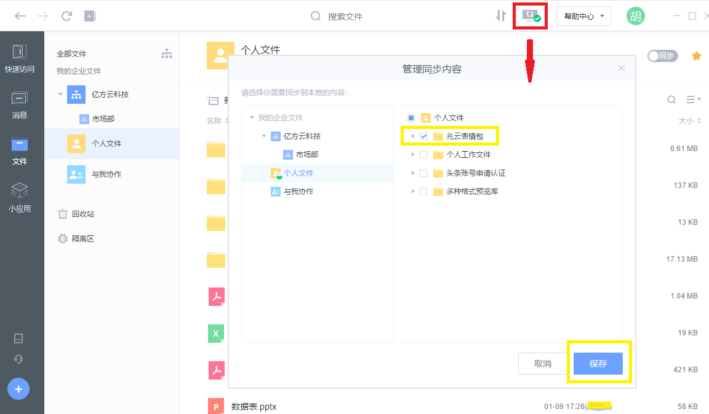The width and height of the screenshot is (709, 414).
Task: Refresh the file view with the reload icon
Action: [x=66, y=16]
